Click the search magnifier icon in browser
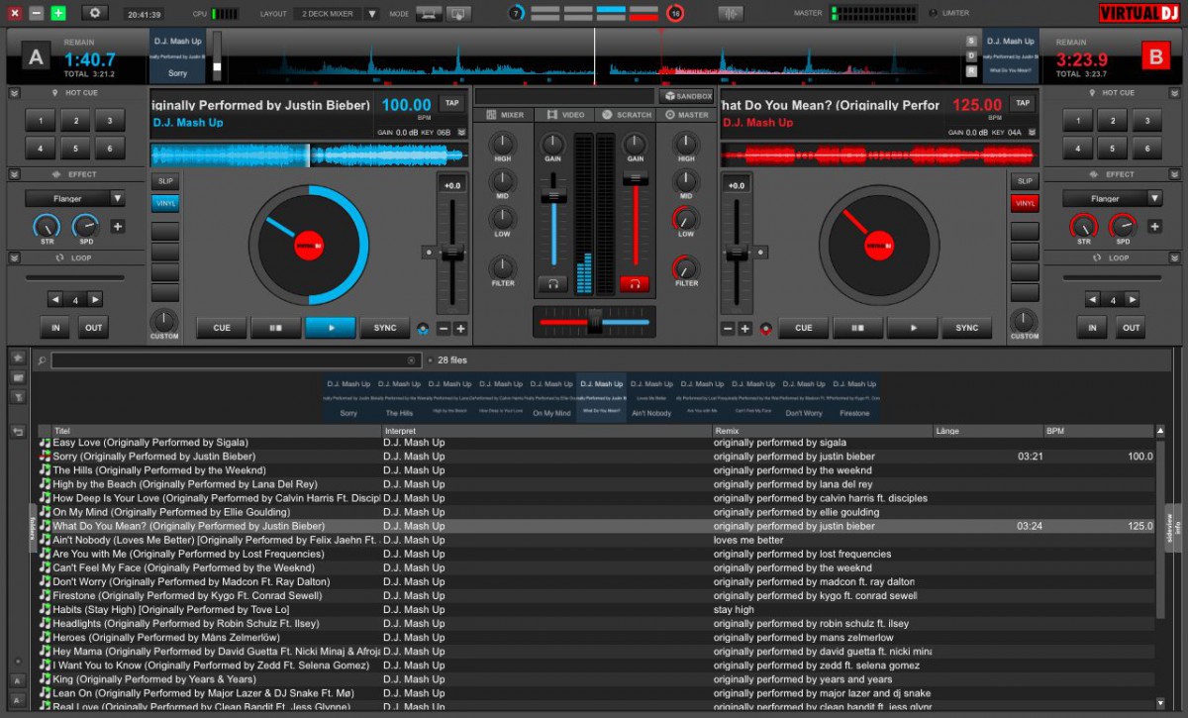 (x=42, y=360)
